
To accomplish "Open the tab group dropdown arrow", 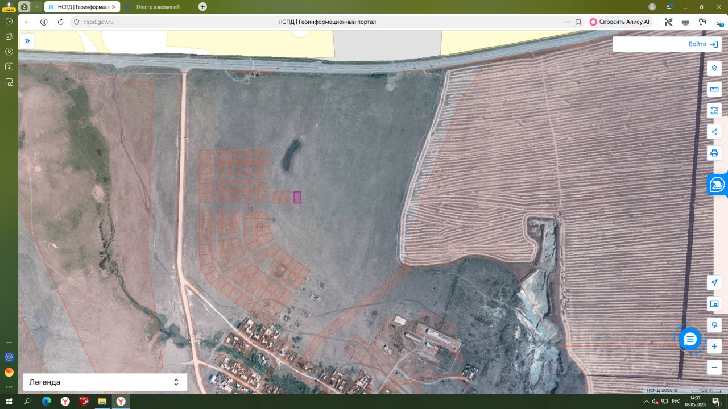I will (37, 7).
